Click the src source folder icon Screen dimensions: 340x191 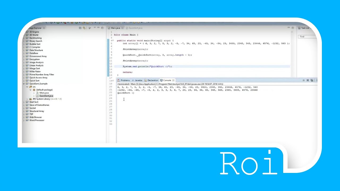tap(31, 87)
